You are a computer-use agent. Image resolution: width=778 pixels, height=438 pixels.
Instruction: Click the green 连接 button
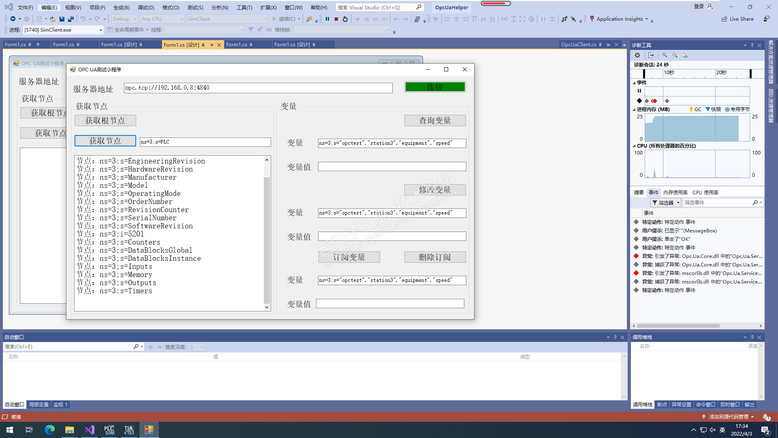click(435, 87)
